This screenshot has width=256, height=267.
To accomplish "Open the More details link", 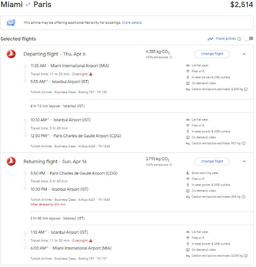I will (x=132, y=23).
